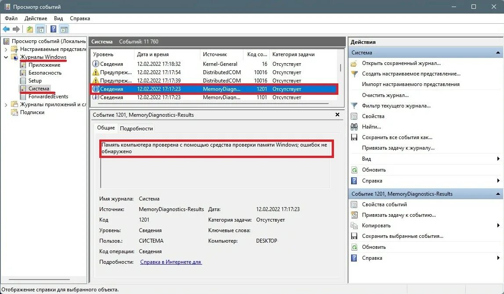The image size is (504, 294).
Task: Click the event list horizontal scrollbar
Action: 213,104
